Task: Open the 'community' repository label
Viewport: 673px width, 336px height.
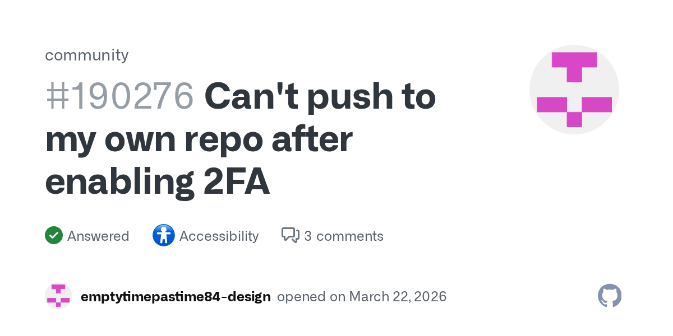Action: click(x=86, y=55)
